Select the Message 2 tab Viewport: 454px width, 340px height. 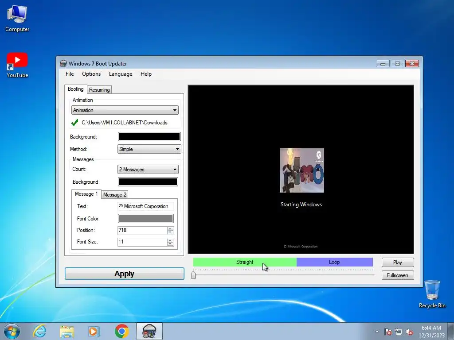pos(115,195)
